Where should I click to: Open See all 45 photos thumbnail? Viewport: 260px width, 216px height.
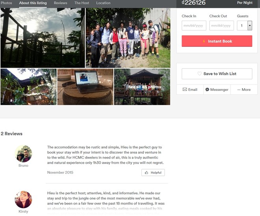coord(142,87)
